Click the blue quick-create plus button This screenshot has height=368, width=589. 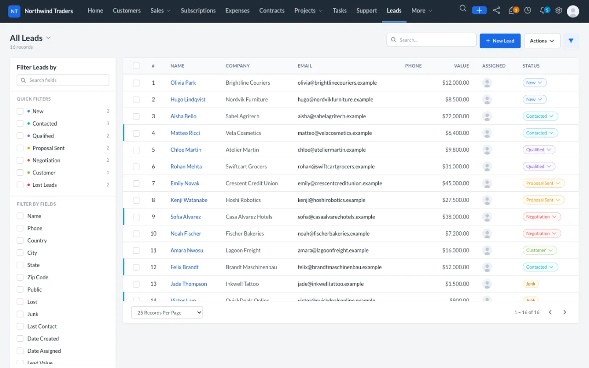tap(479, 10)
